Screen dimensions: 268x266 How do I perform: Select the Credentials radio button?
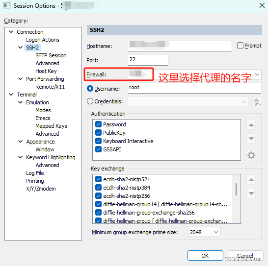(90, 101)
